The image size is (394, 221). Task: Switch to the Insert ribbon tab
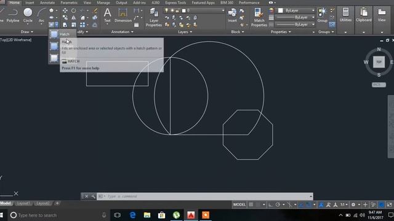coord(30,2)
